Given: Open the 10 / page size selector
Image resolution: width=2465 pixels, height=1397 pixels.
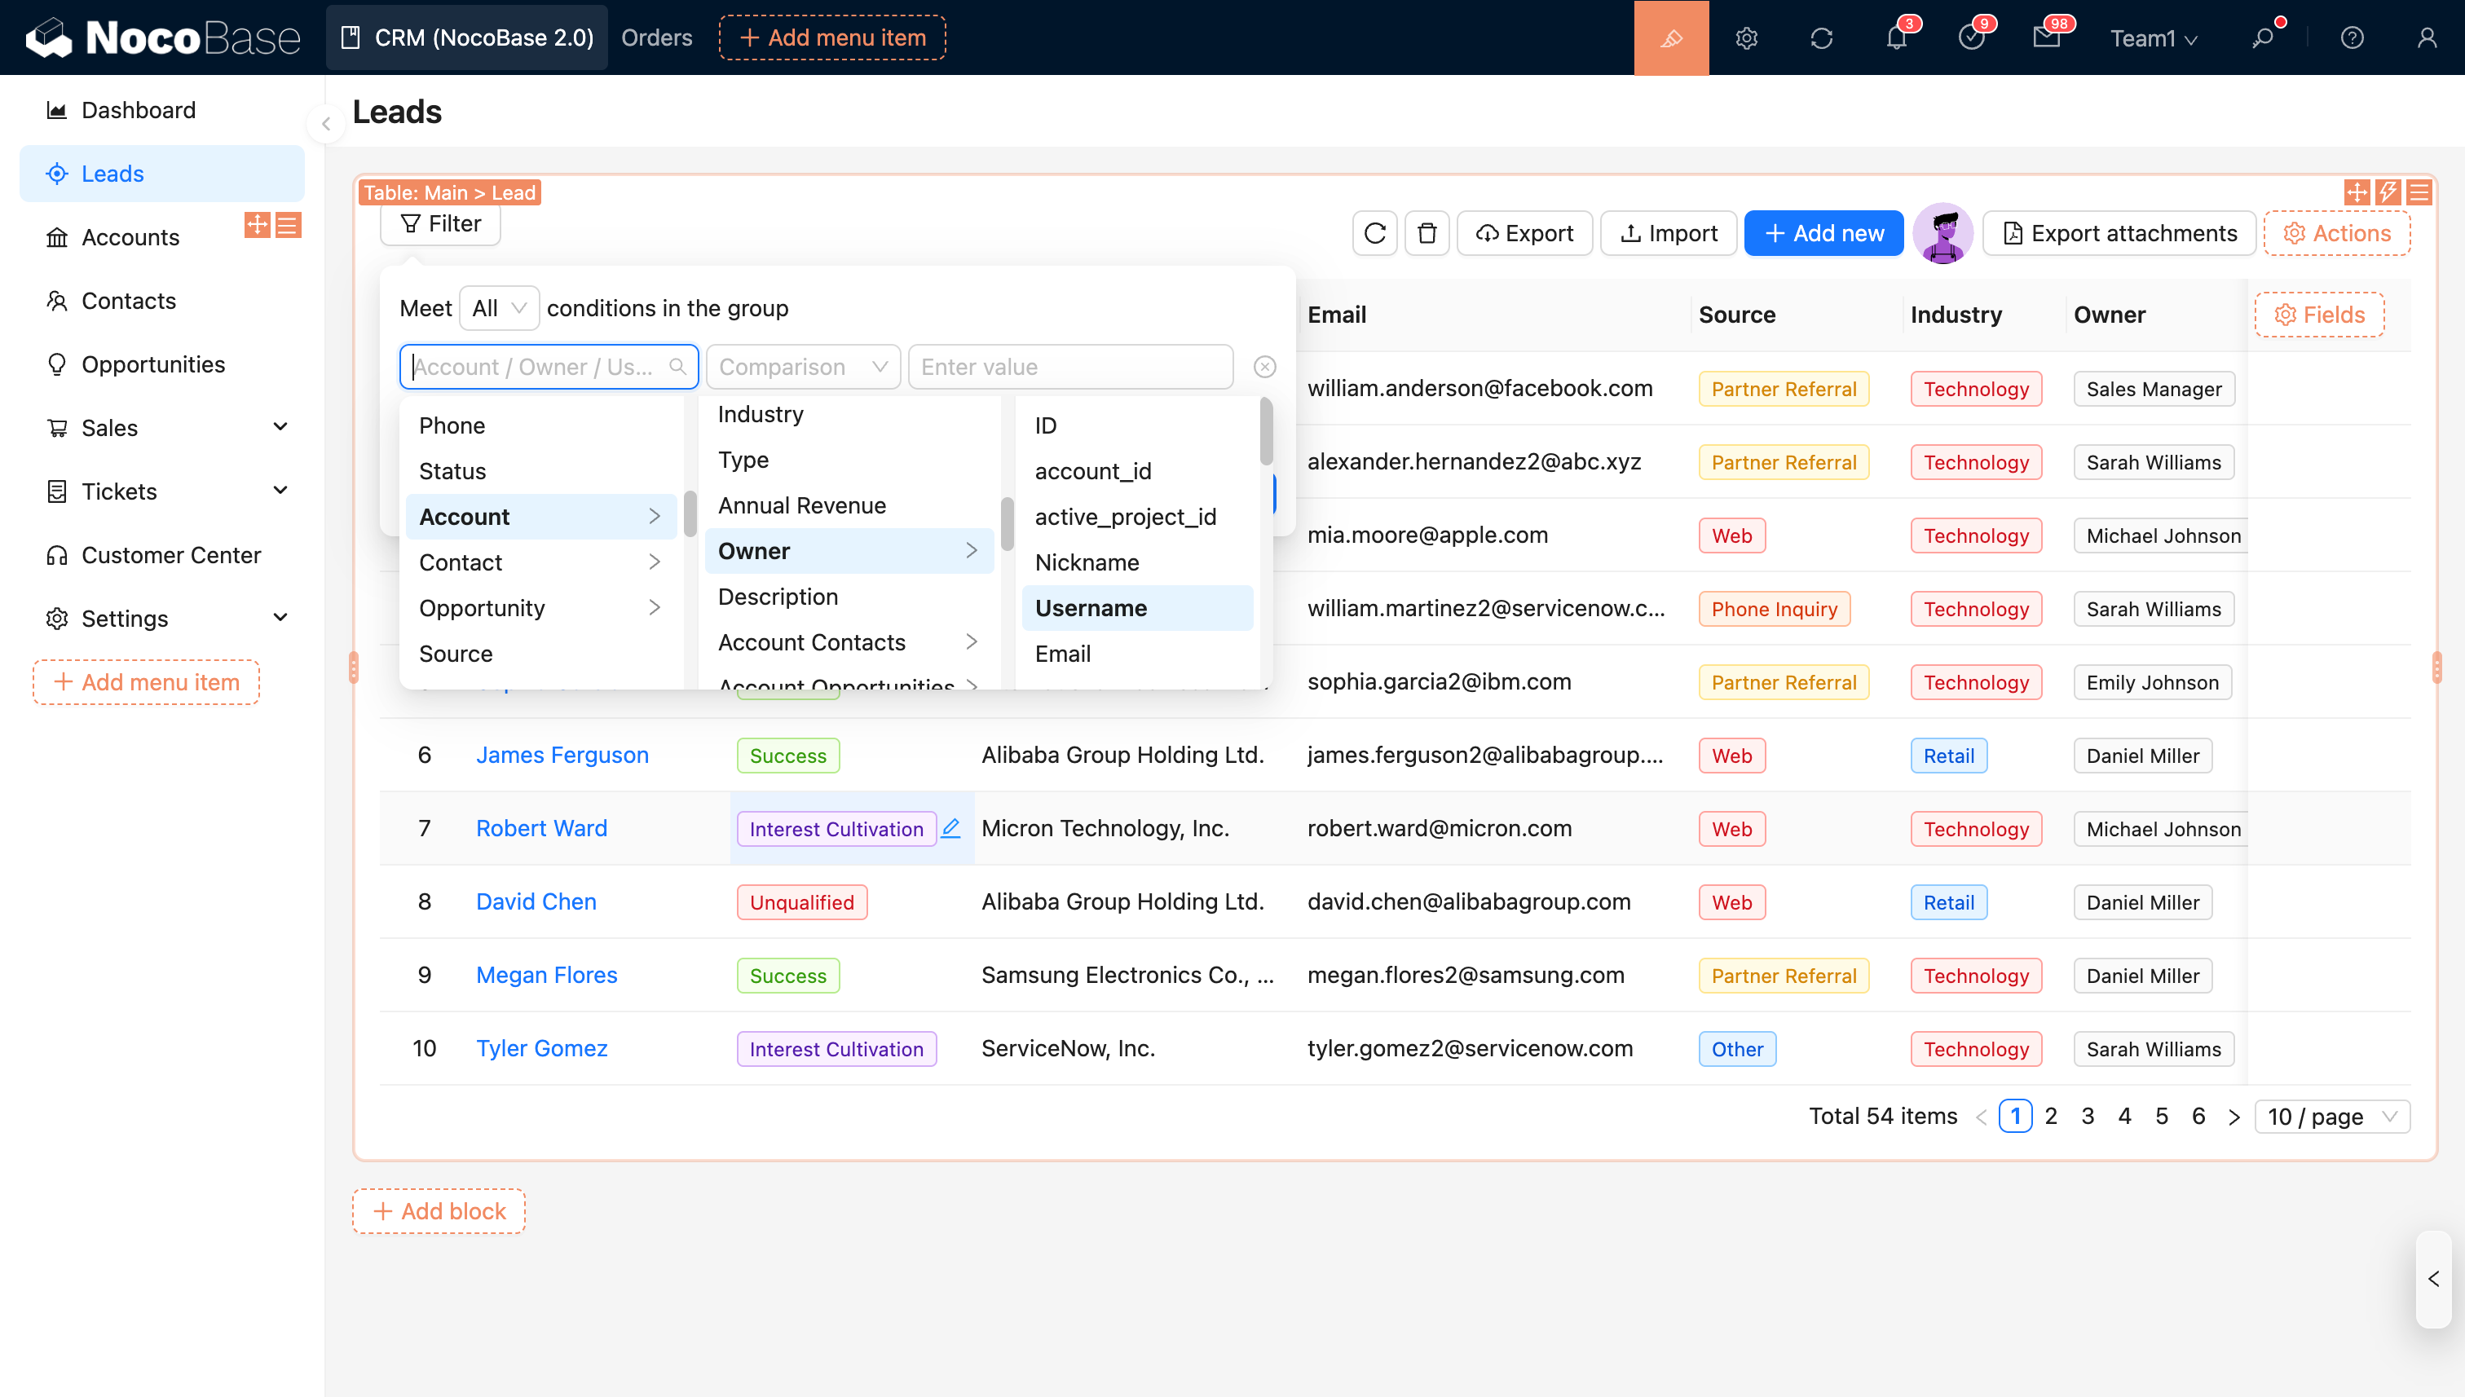Looking at the screenshot, I should click(x=2330, y=1116).
